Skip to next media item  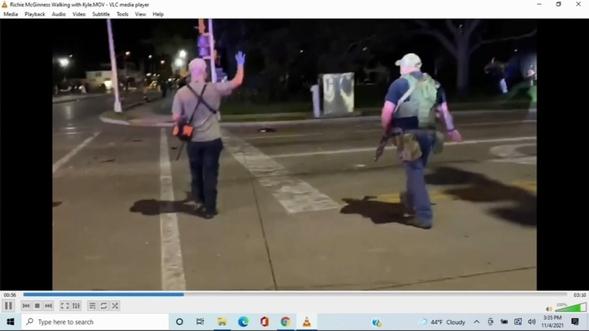[49, 305]
